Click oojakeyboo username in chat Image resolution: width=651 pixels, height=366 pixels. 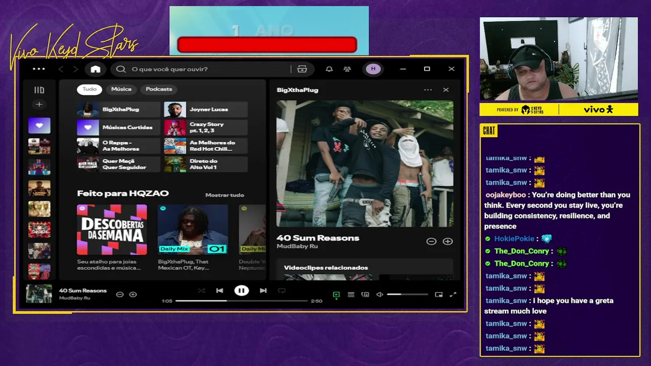[x=506, y=195]
